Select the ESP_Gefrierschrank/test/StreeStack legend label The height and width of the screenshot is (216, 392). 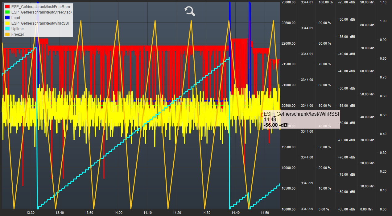pos(42,12)
